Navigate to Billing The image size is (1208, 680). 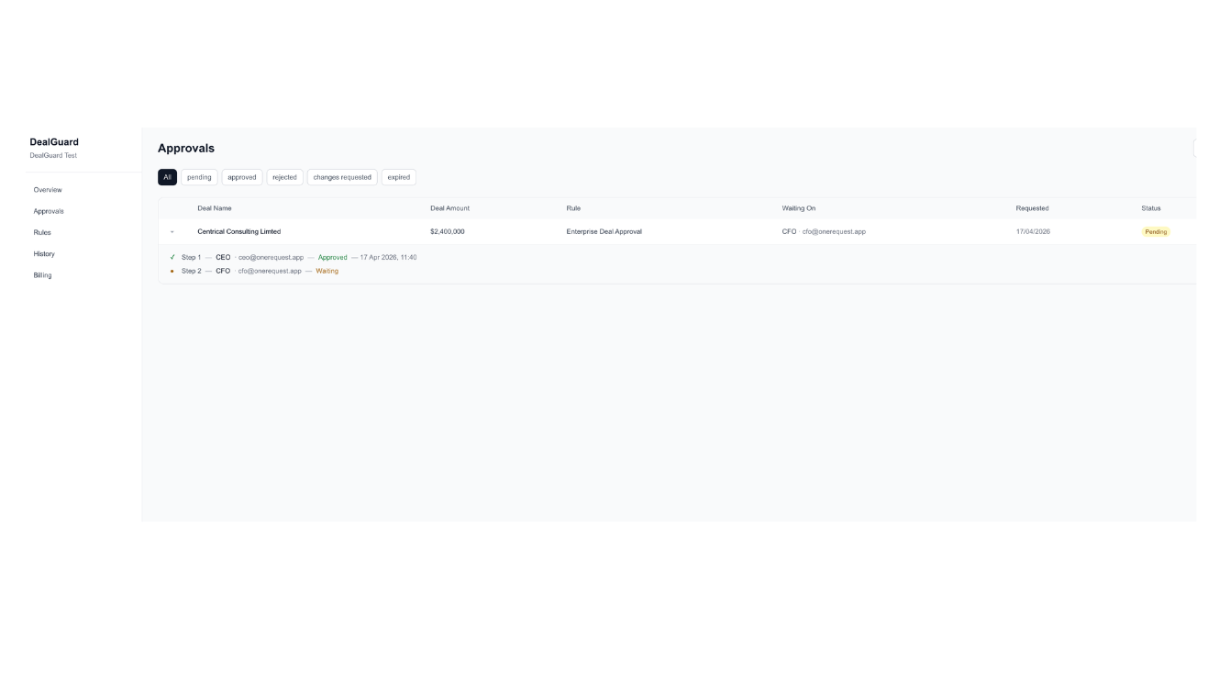(42, 275)
